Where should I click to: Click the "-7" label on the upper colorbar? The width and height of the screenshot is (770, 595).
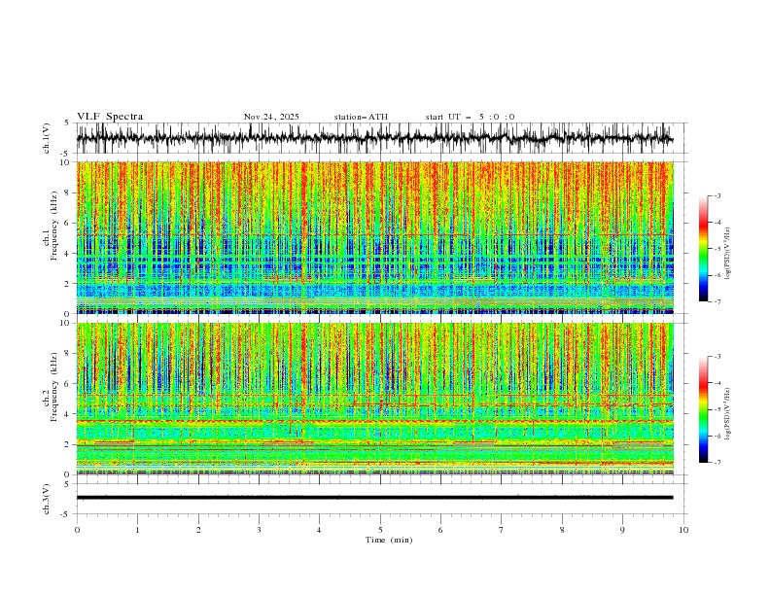point(717,302)
